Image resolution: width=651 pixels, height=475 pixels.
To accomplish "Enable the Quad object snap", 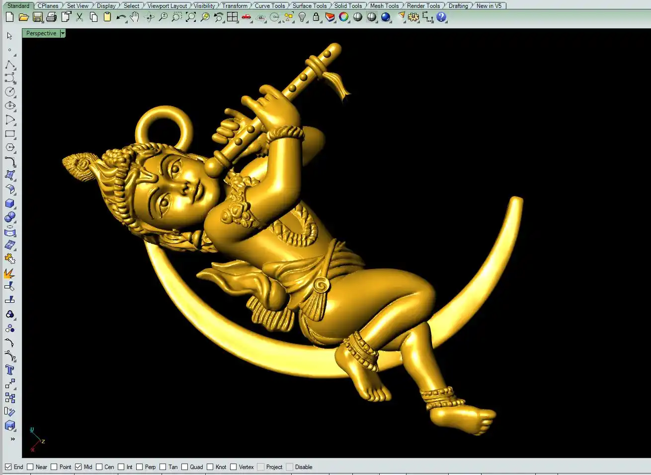I will click(185, 467).
